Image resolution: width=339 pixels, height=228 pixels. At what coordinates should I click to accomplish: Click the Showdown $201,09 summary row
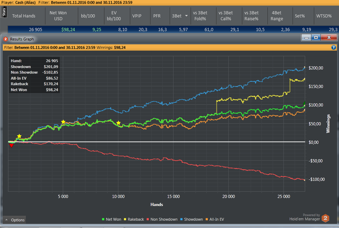click(x=34, y=67)
